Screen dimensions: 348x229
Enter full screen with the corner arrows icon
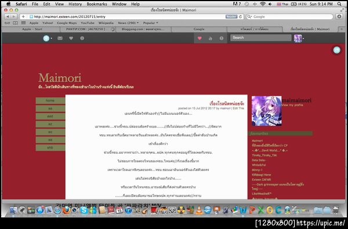(x=342, y=10)
